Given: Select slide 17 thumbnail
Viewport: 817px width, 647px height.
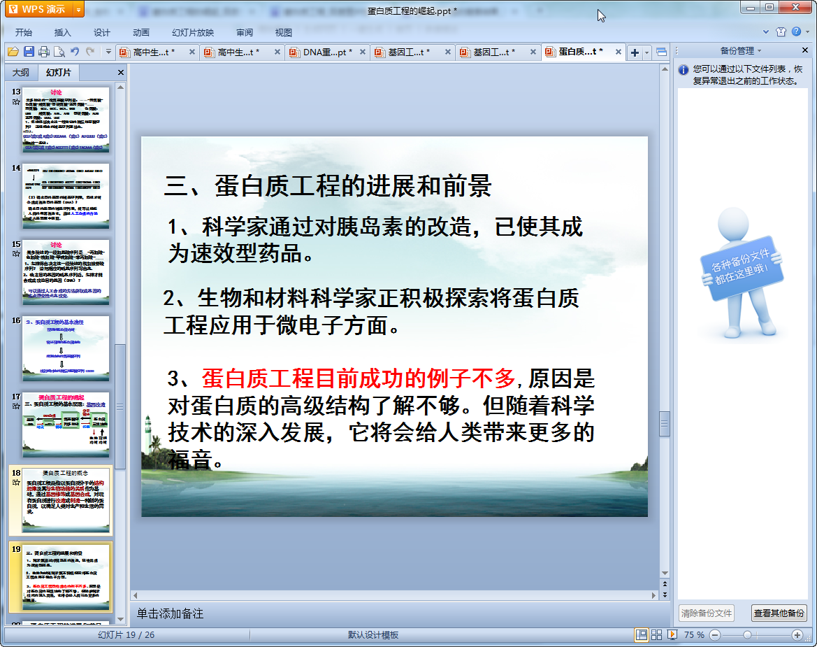Looking at the screenshot, I should pos(66,425).
